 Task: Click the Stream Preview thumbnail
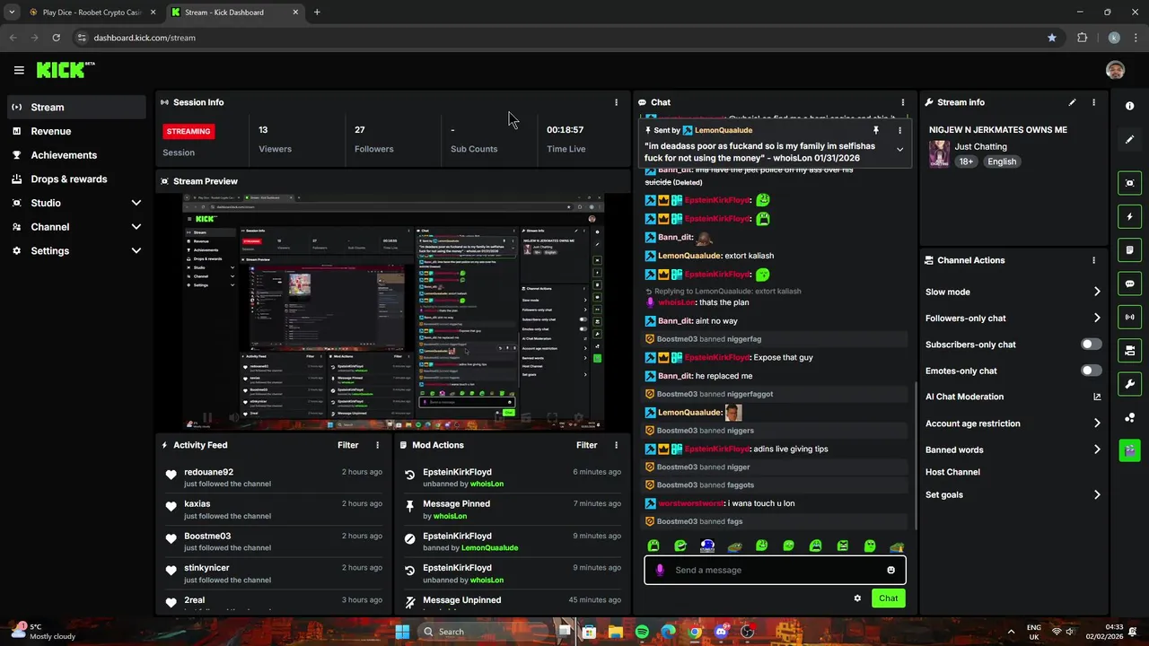click(393, 310)
